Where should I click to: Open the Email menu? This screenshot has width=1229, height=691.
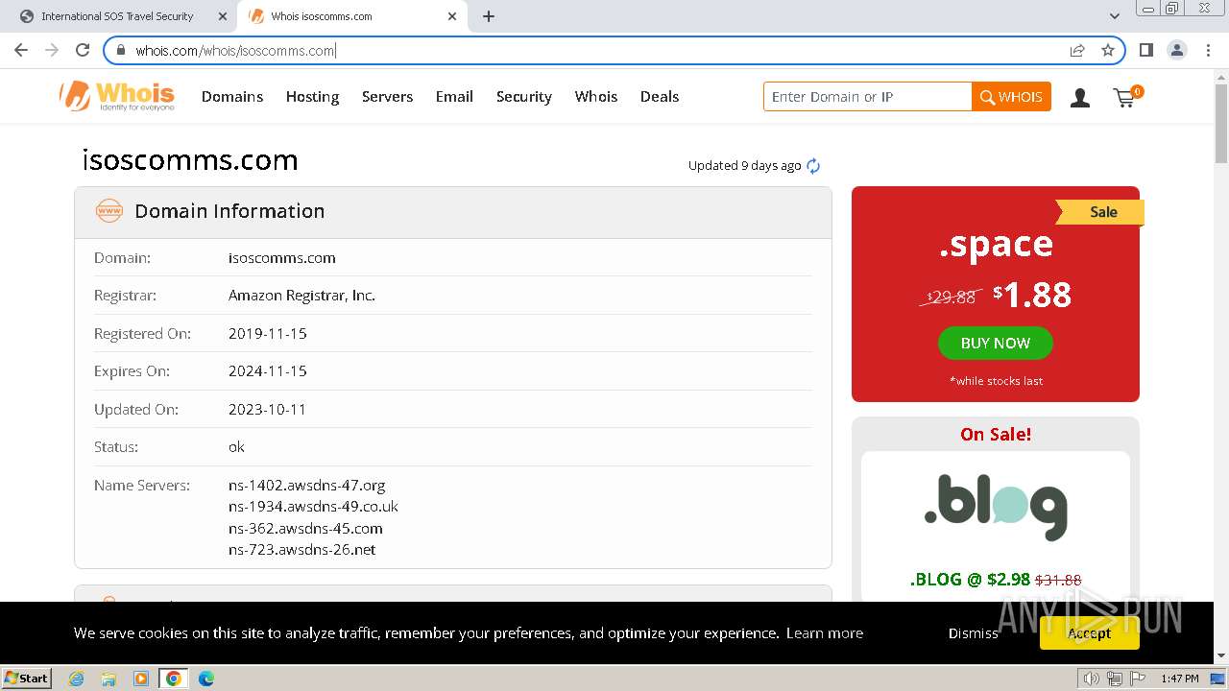(x=454, y=97)
